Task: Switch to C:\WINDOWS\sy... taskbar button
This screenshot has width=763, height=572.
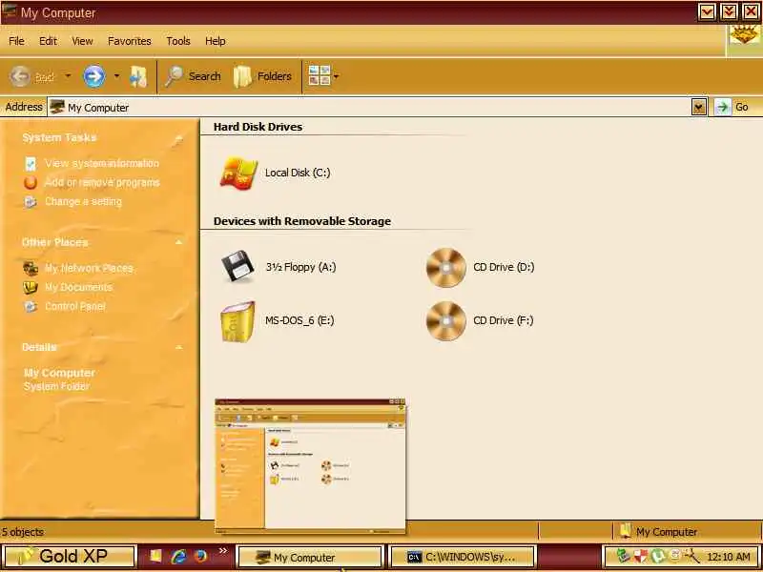Action: point(463,557)
